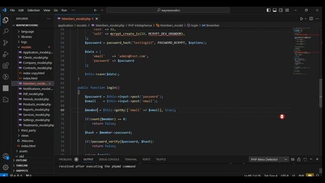Viewport: 325px width, 183px height.
Task: Open the Run and Debug view
Action: point(6,54)
